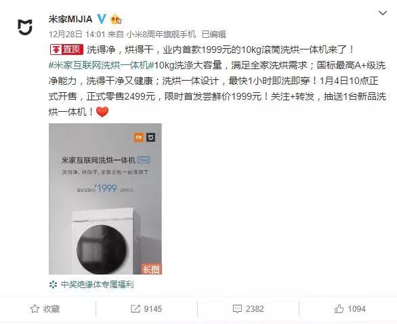Click the blue verified V badge

click(x=102, y=19)
